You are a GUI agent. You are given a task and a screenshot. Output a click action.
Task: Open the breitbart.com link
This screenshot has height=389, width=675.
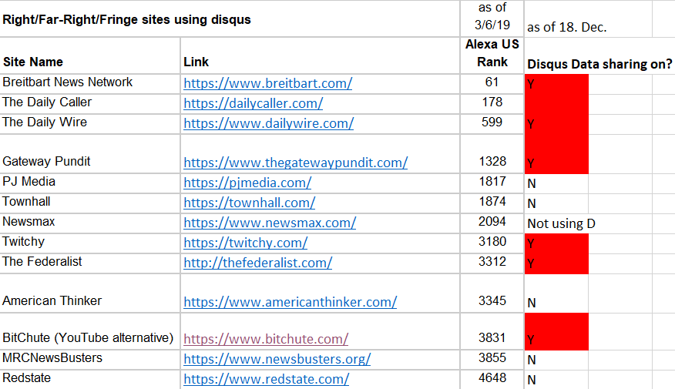pyautogui.click(x=267, y=83)
